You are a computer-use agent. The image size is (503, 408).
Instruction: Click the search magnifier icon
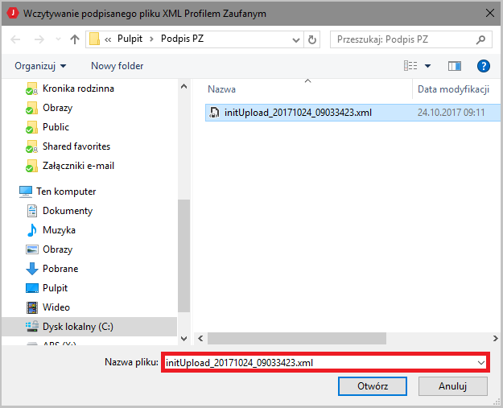(480, 39)
